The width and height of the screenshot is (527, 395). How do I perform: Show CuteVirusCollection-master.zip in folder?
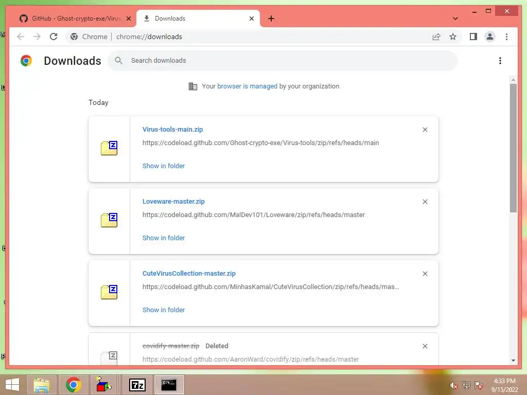coord(163,310)
